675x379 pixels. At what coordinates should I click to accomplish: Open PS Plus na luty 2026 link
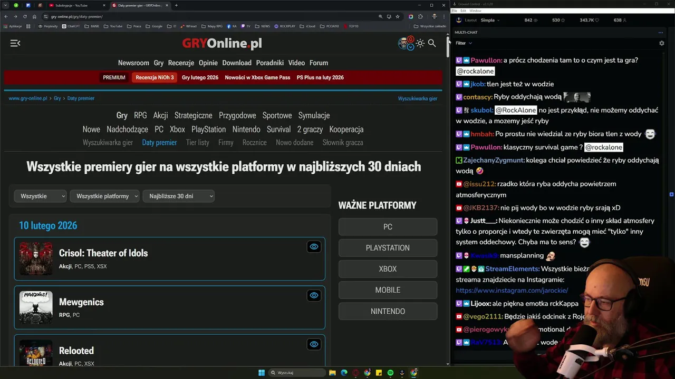pos(320,77)
